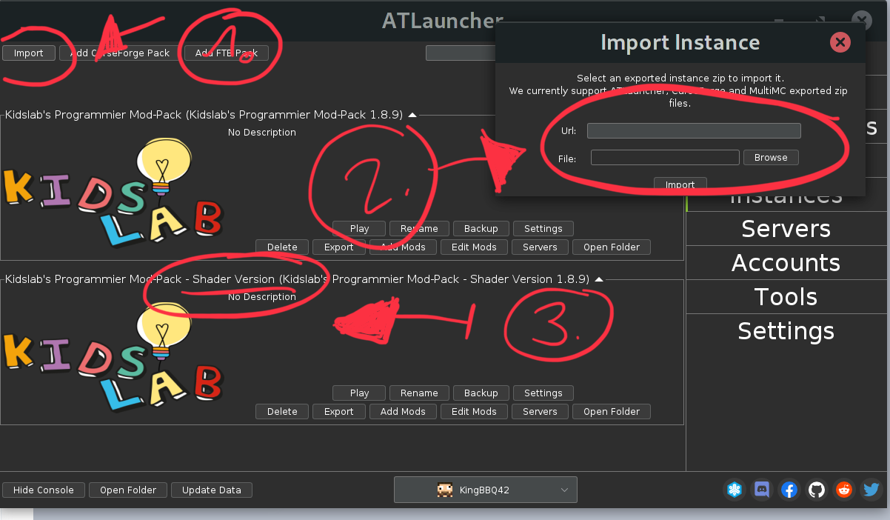This screenshot has height=520, width=890.
Task: Switch to the Servers tab
Action: (786, 228)
